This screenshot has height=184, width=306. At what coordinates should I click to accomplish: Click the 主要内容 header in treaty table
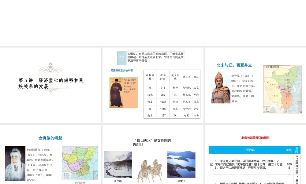pos(249,150)
